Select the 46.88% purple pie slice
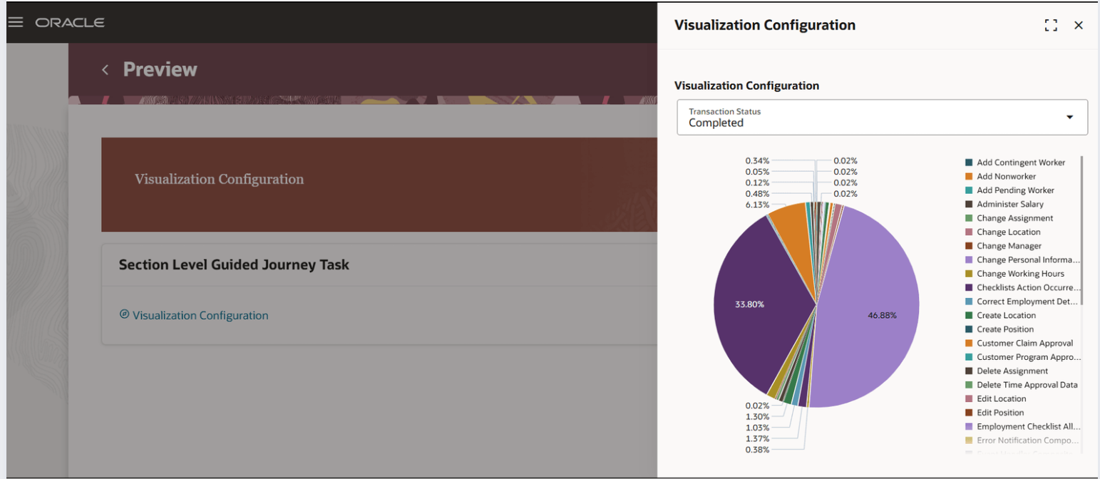The height and width of the screenshot is (479, 1100). (870, 314)
